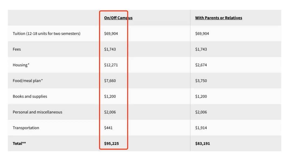Click With Parents or Relatives fees $1,743
The height and width of the screenshot is (154, 285).
[x=201, y=49]
